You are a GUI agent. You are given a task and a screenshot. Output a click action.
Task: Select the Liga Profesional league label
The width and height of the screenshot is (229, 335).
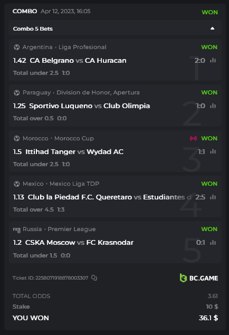[x=82, y=47]
